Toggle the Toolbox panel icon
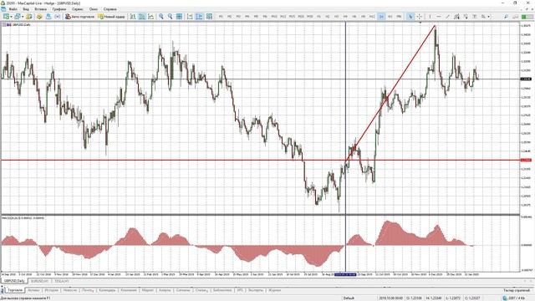This screenshot has width=535, height=301. pos(58,17)
